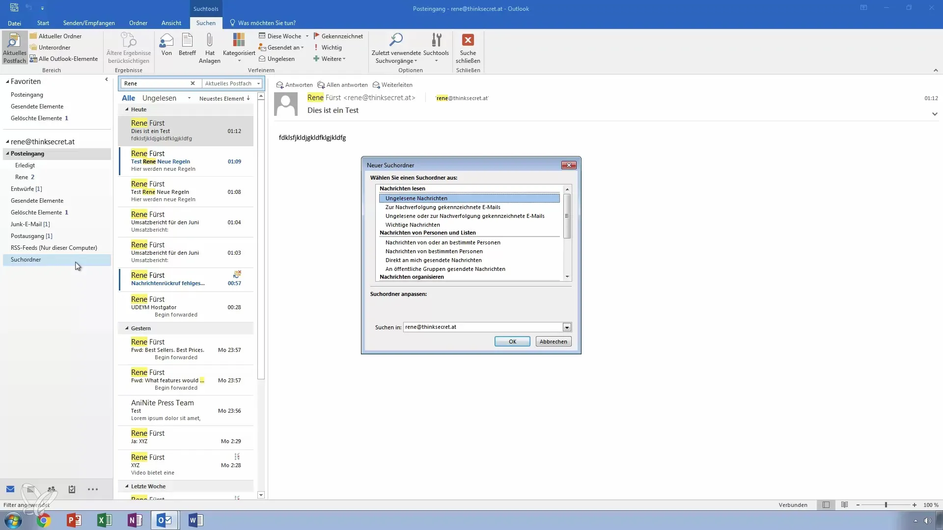943x530 pixels.
Task: Expand message header chevron
Action: [935, 114]
